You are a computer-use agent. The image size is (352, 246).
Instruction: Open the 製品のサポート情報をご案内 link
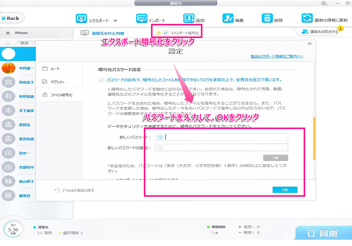[x=277, y=56]
